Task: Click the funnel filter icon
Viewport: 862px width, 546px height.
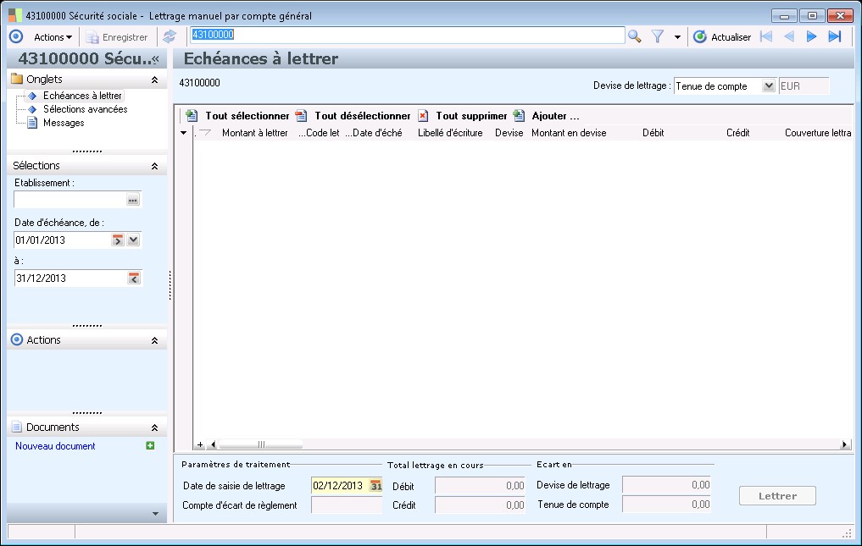Action: click(658, 36)
